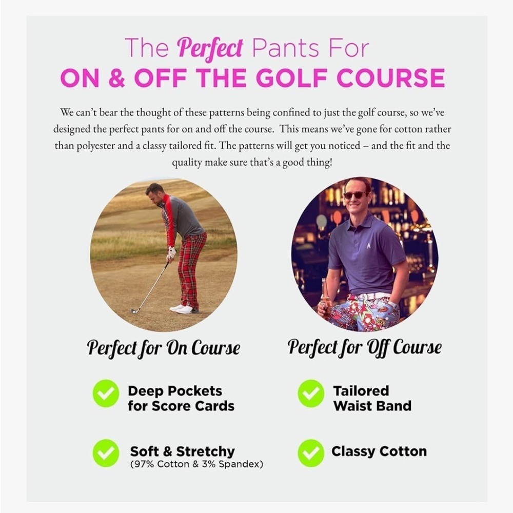
Task: Click the 'Perfect for Off Course' caption
Action: coord(365,348)
